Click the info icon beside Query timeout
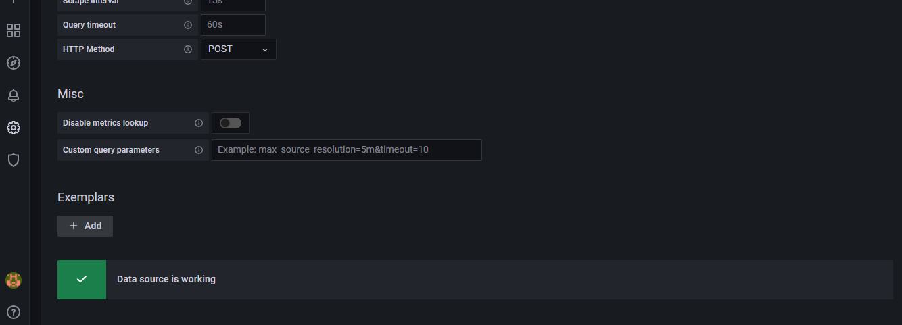Image resolution: width=902 pixels, height=325 pixels. pos(188,25)
